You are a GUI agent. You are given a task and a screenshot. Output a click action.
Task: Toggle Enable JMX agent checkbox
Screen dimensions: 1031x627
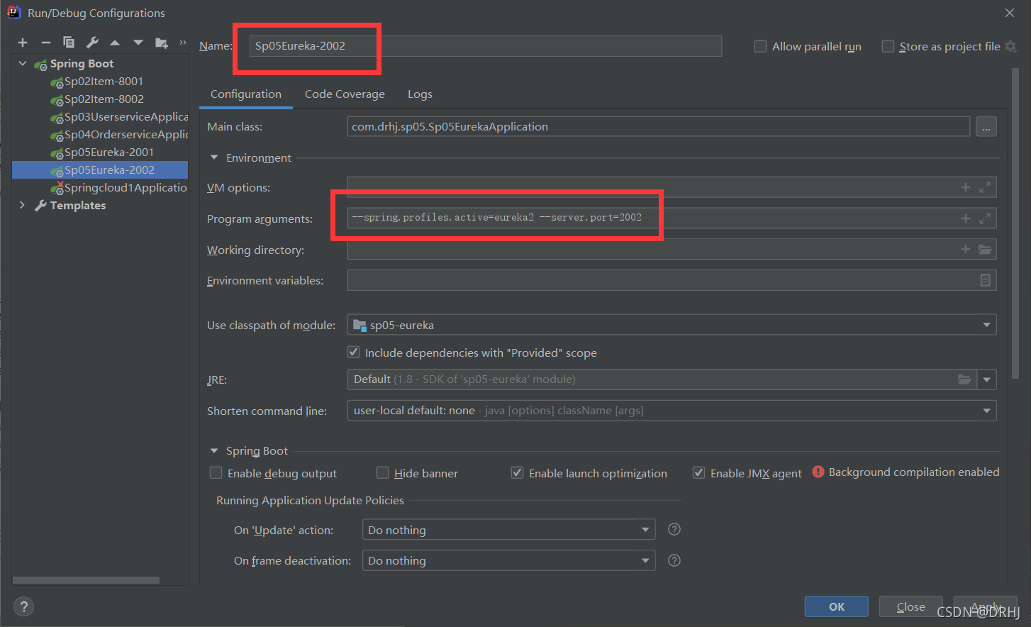click(x=699, y=472)
